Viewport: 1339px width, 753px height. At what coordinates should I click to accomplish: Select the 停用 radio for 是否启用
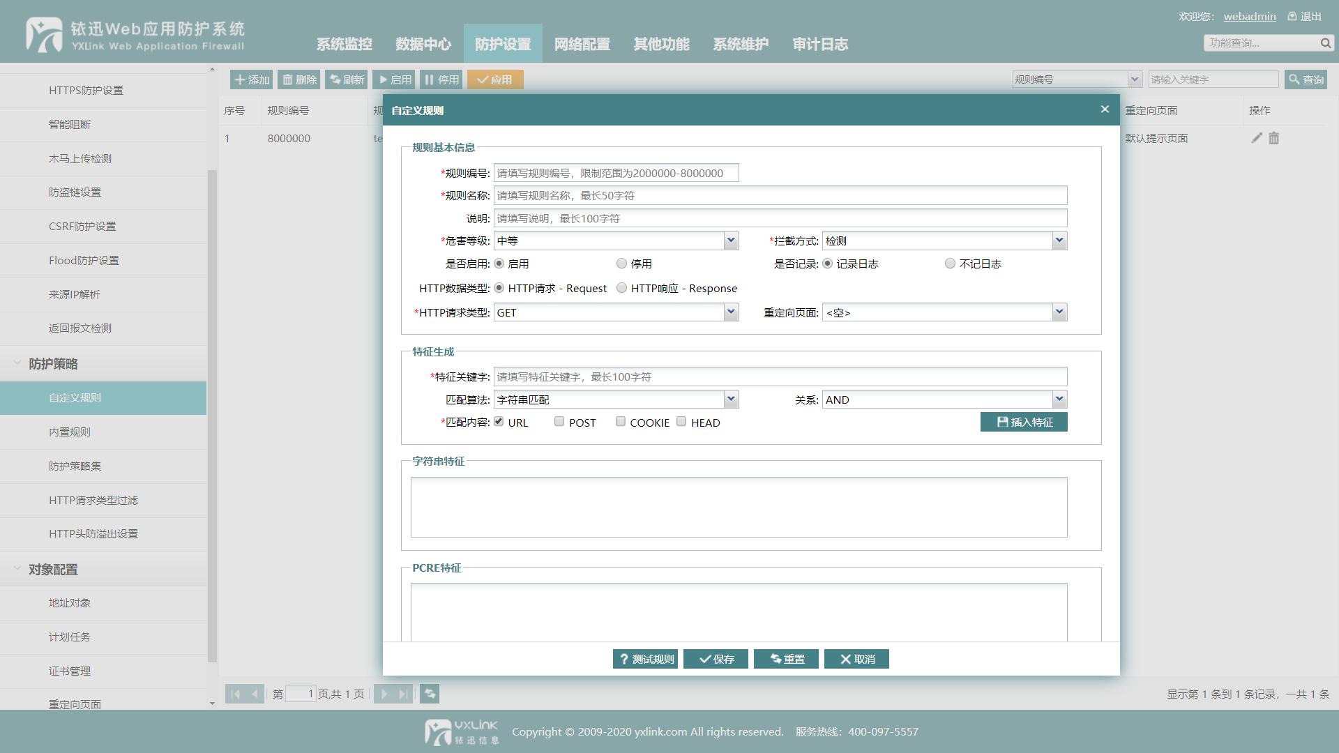(x=621, y=264)
